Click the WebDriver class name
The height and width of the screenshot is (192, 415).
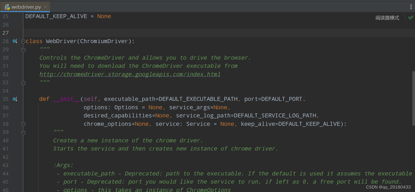point(61,41)
